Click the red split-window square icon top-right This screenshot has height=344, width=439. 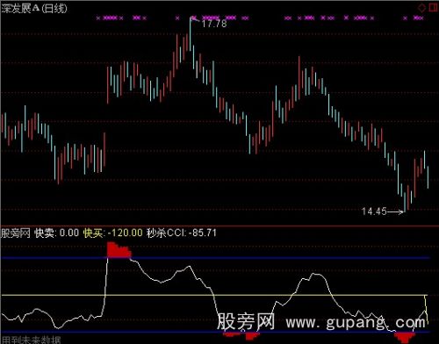(x=433, y=8)
